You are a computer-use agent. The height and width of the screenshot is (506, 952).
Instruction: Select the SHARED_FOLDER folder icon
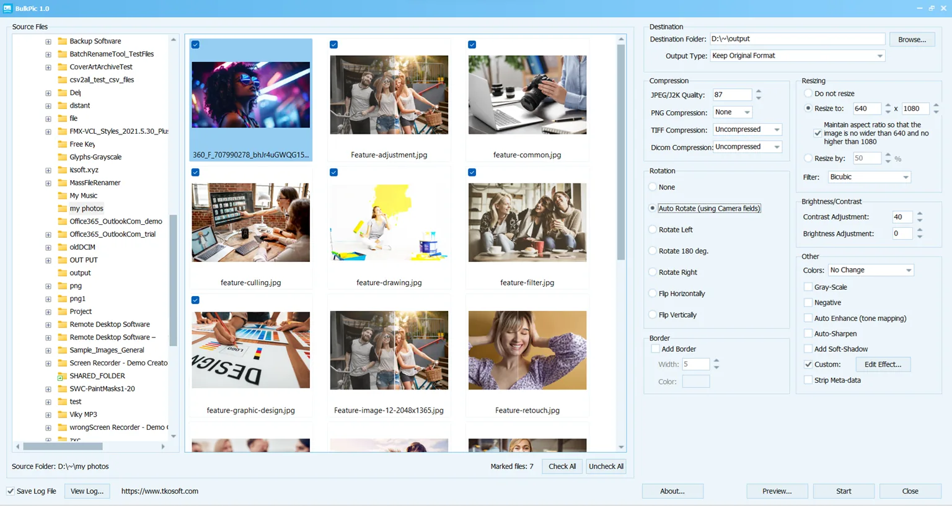click(61, 376)
